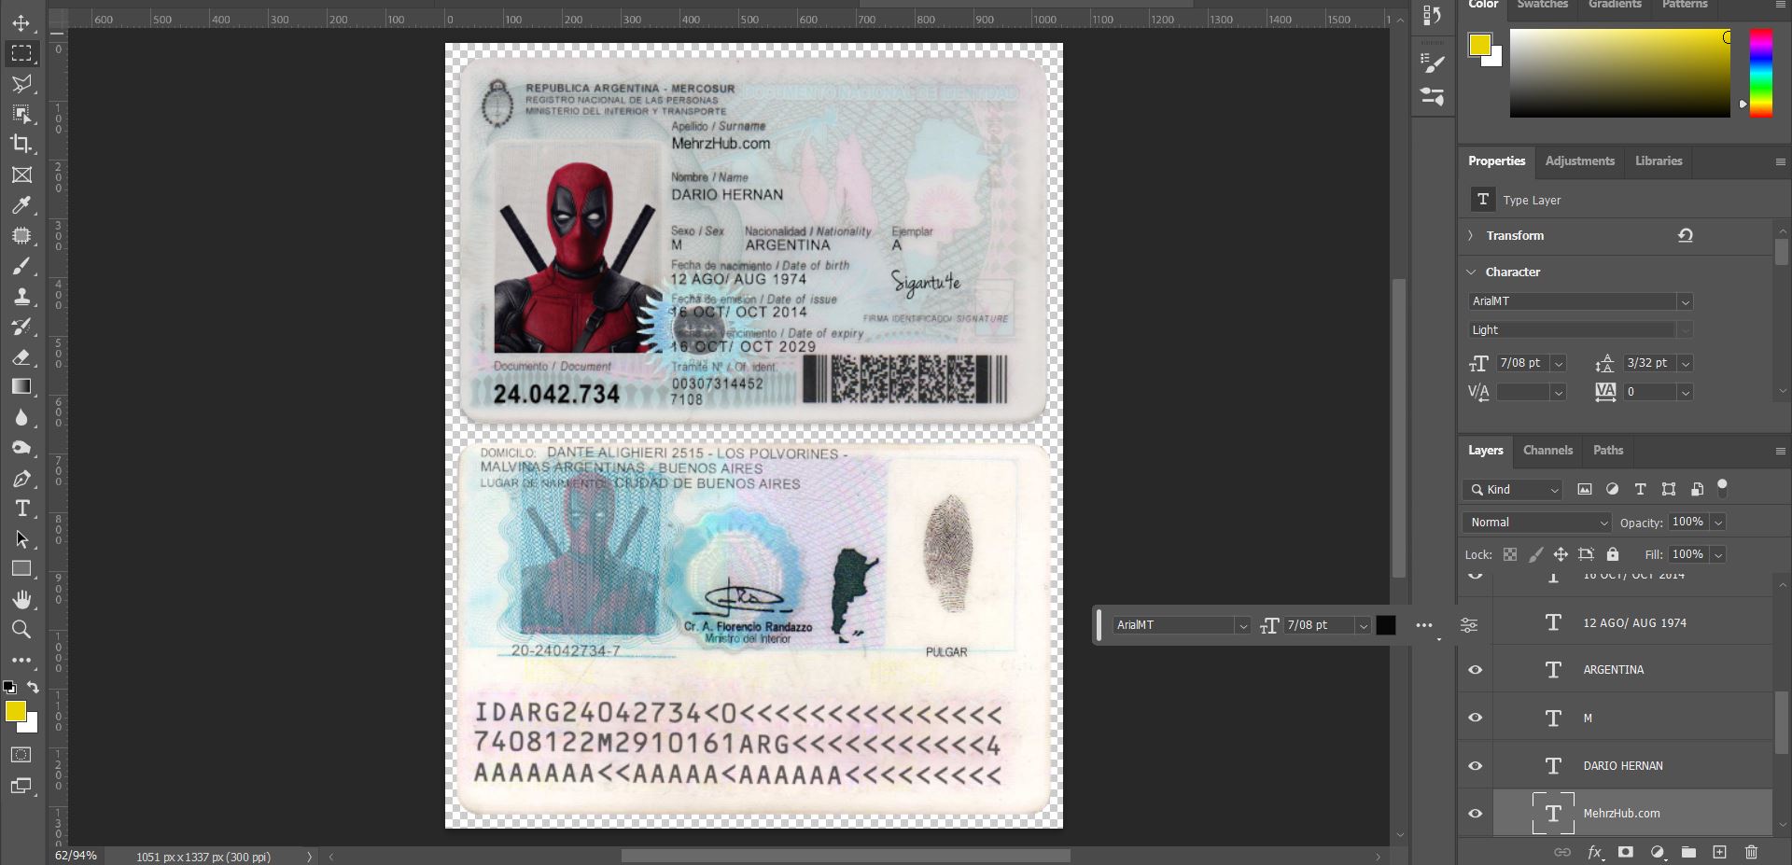The height and width of the screenshot is (865, 1792).
Task: Reset the transform in Properties panel
Action: click(x=1685, y=235)
